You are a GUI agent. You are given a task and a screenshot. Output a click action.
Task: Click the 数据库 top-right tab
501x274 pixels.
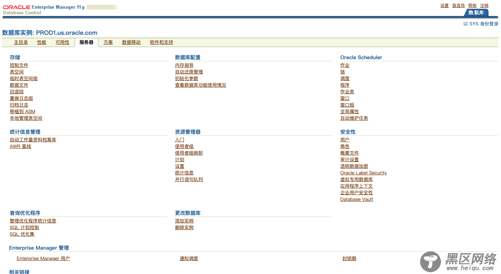(476, 13)
